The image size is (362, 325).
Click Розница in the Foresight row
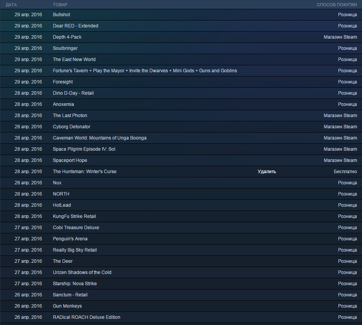click(x=347, y=82)
